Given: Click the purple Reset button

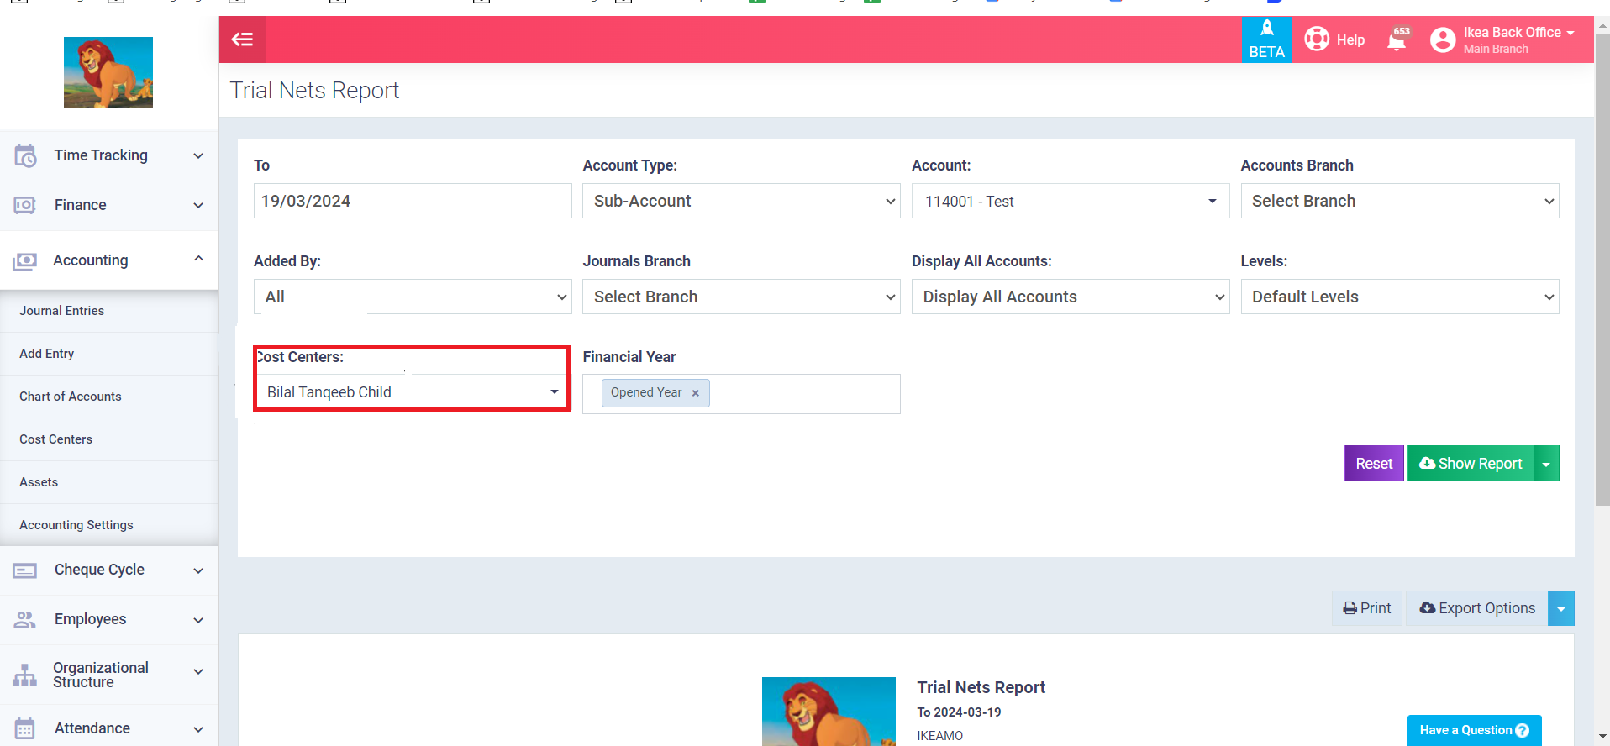Looking at the screenshot, I should 1373,464.
